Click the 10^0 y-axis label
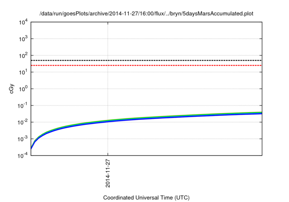This screenshot has height=202, width=289. [x=23, y=89]
